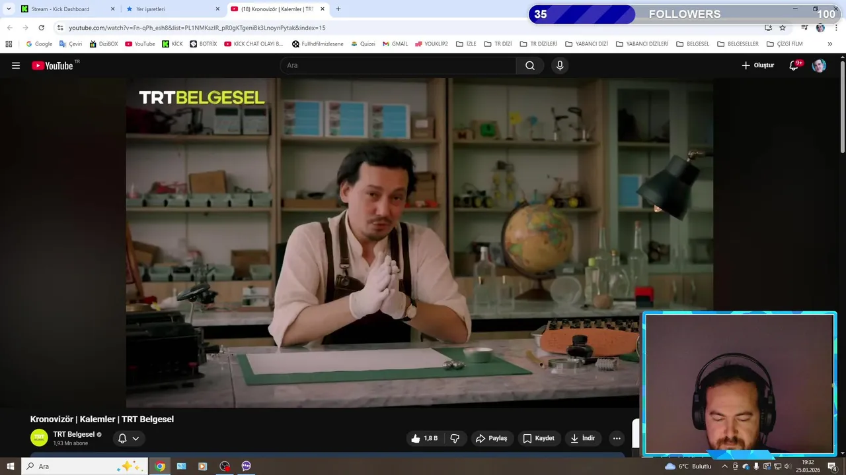Click the Oluştur create button

point(757,65)
